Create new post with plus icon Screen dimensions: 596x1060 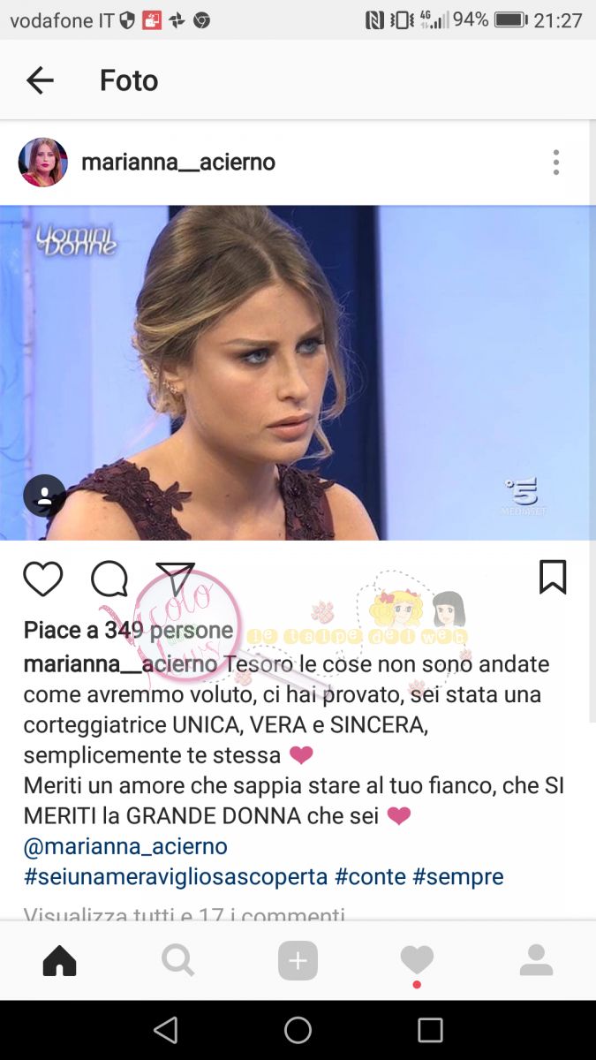(298, 960)
